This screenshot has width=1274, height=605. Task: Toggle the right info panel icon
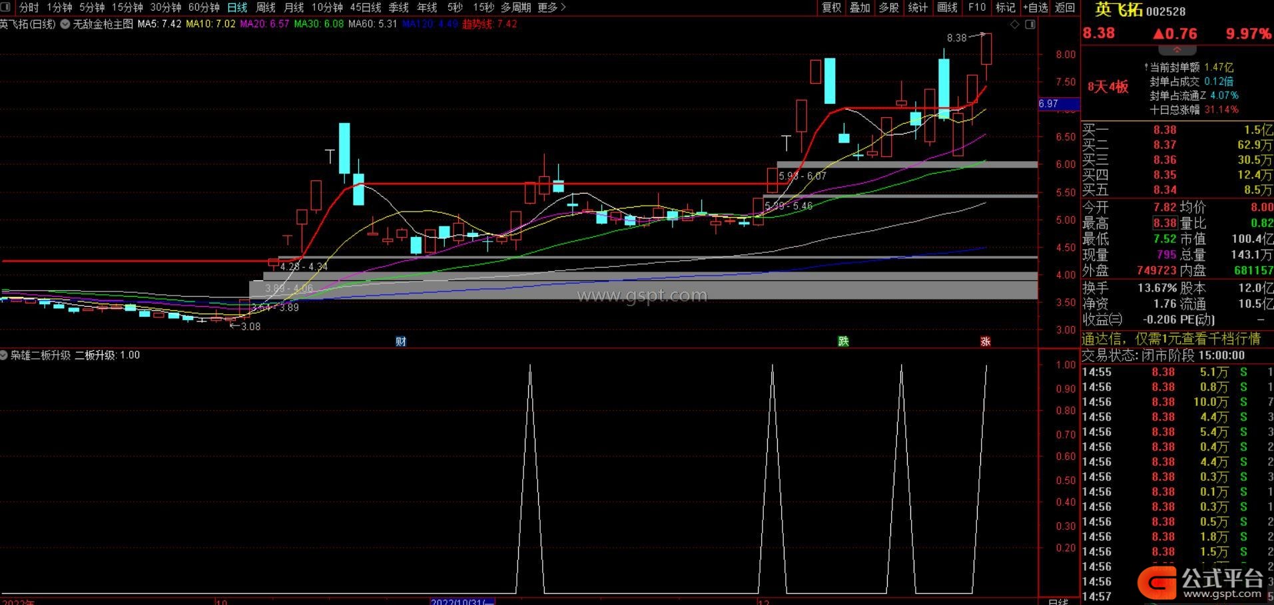click(1030, 25)
